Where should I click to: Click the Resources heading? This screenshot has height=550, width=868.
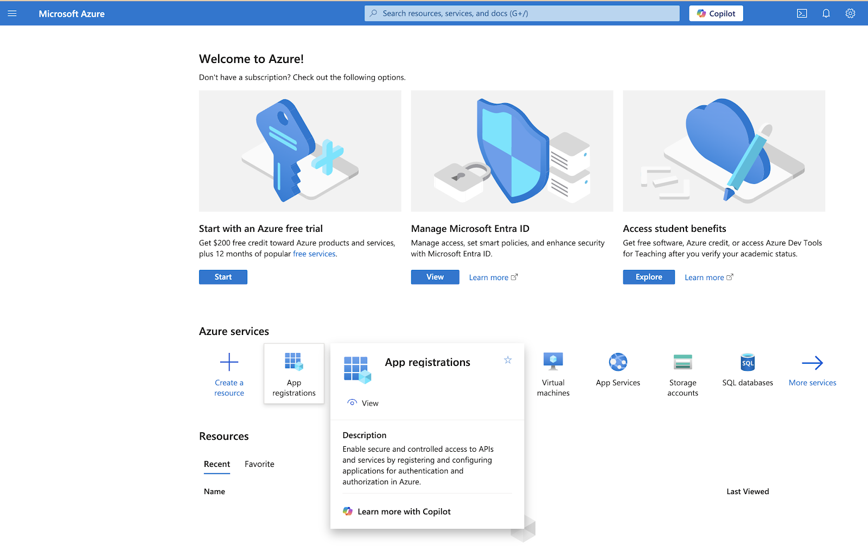pyautogui.click(x=224, y=436)
